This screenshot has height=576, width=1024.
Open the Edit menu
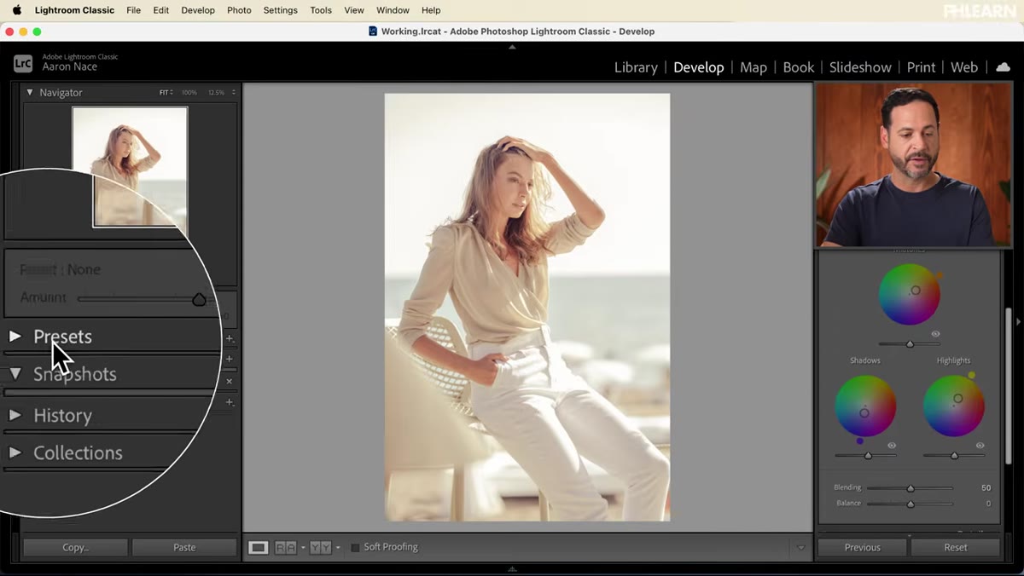pyautogui.click(x=160, y=10)
